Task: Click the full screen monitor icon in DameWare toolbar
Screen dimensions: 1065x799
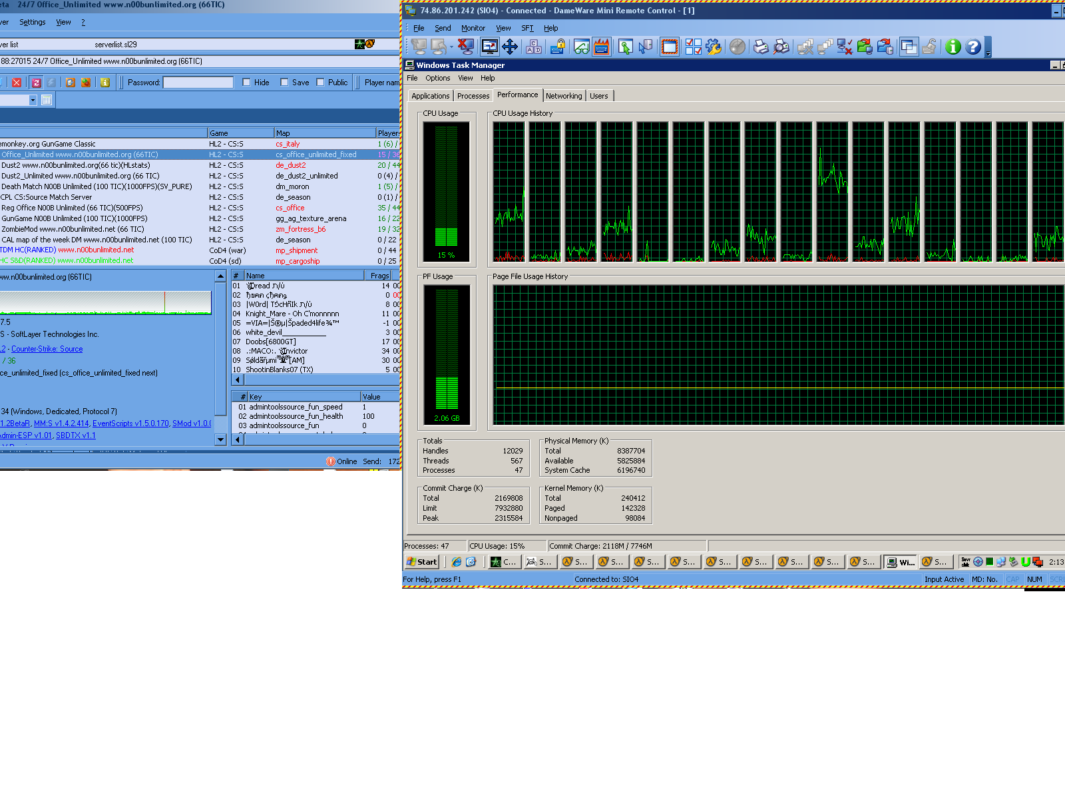Action: coord(490,47)
